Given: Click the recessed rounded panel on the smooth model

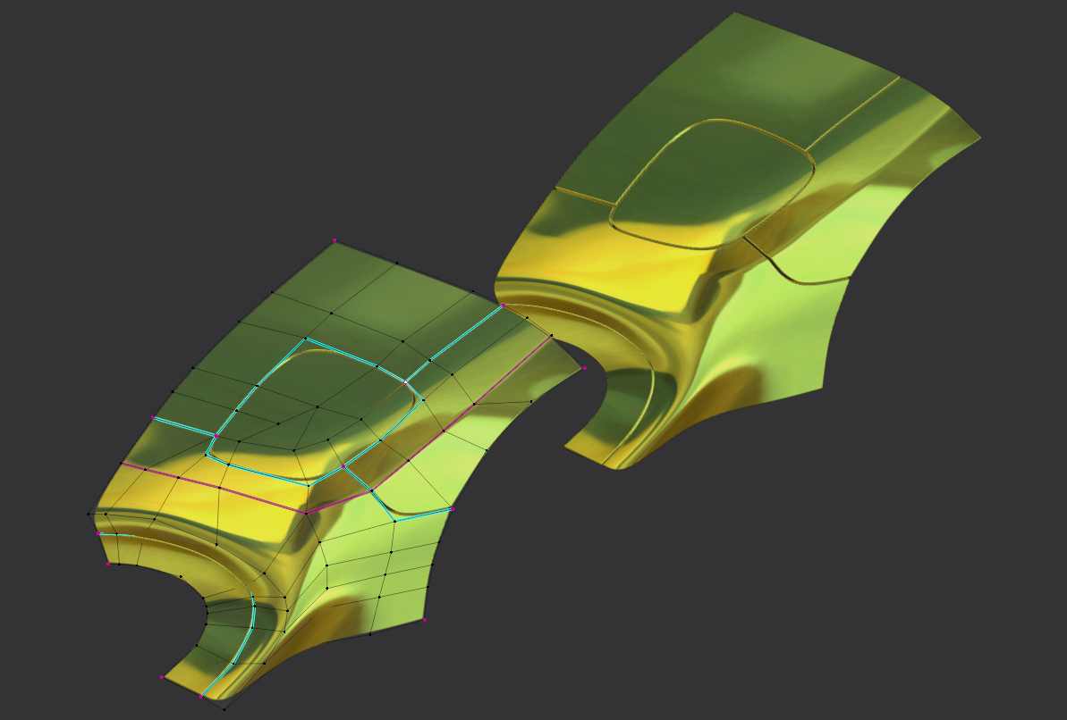Looking at the screenshot, I should tap(713, 184).
